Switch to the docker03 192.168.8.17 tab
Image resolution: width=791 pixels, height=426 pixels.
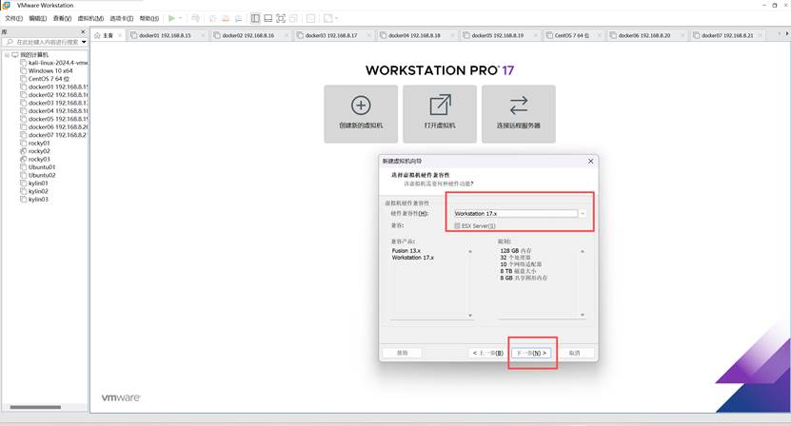point(331,35)
